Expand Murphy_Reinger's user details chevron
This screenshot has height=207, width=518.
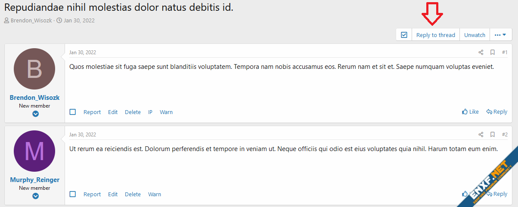[36, 196]
